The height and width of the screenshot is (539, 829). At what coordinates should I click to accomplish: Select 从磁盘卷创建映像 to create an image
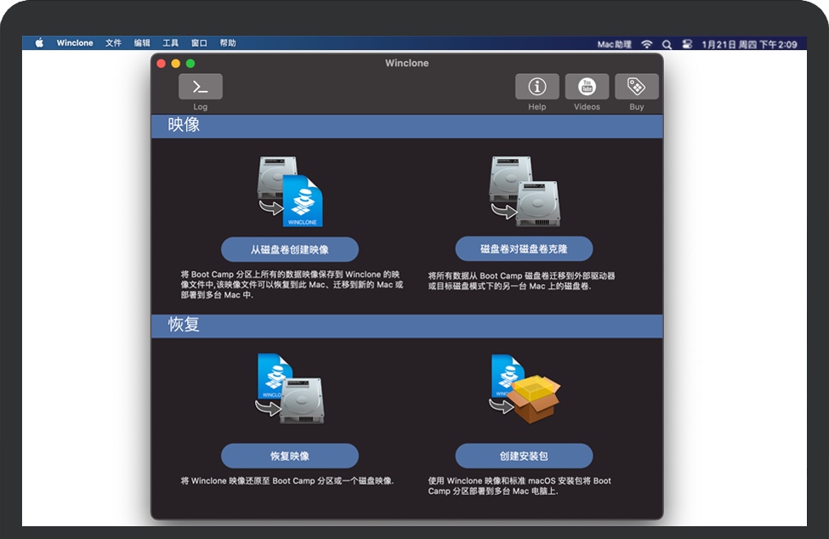pyautogui.click(x=292, y=249)
